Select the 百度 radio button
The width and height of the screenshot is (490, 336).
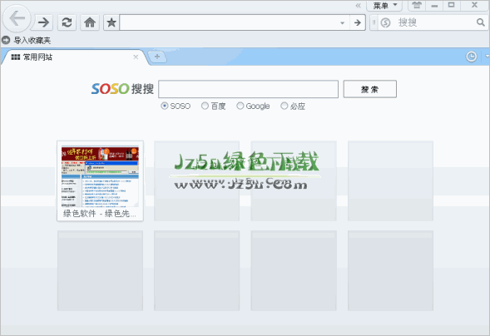pos(205,106)
